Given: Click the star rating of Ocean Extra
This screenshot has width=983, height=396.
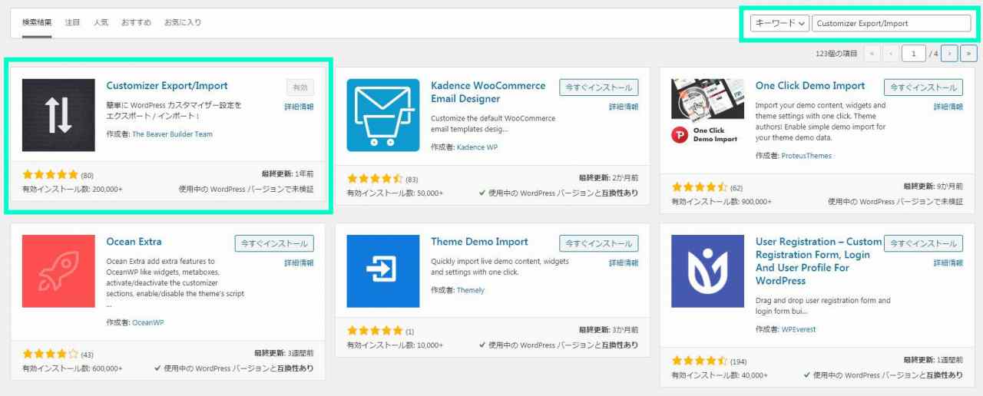Looking at the screenshot, I should [51, 354].
